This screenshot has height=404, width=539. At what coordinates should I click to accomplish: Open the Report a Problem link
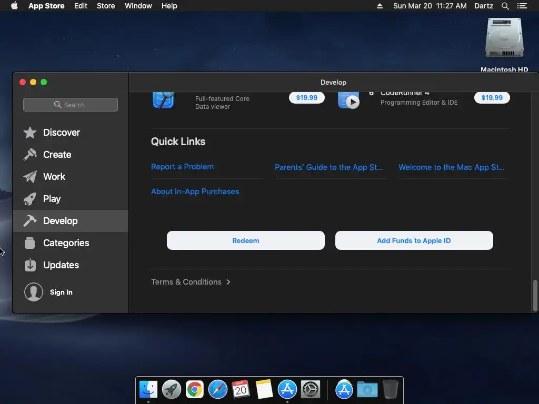coord(183,167)
